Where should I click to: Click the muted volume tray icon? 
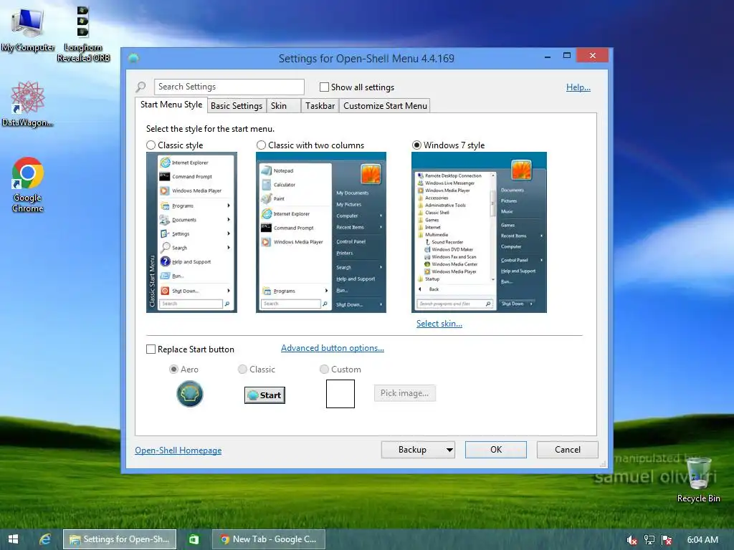coord(632,540)
